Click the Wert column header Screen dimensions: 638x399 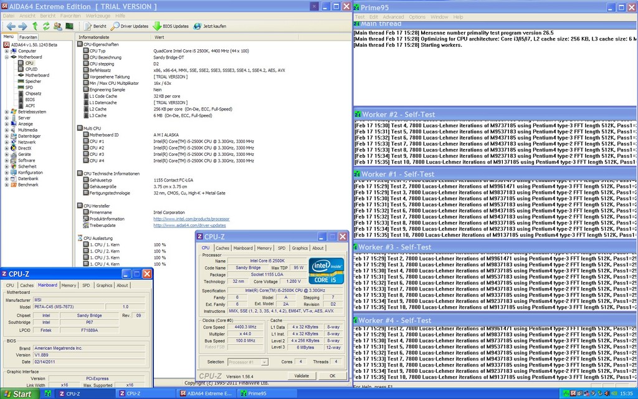tap(225, 37)
